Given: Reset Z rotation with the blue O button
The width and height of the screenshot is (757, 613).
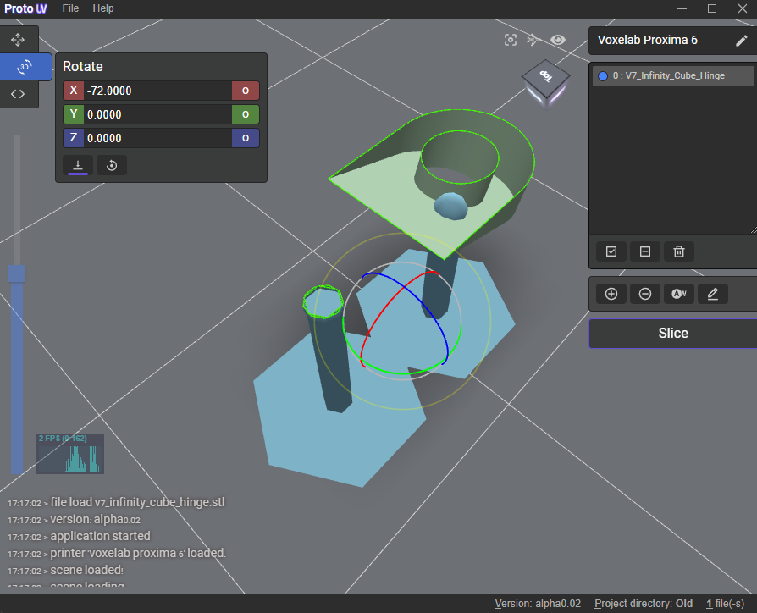Looking at the screenshot, I should coord(246,138).
